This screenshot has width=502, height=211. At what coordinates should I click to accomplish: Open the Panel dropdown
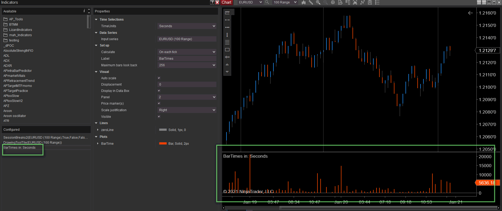(187, 97)
